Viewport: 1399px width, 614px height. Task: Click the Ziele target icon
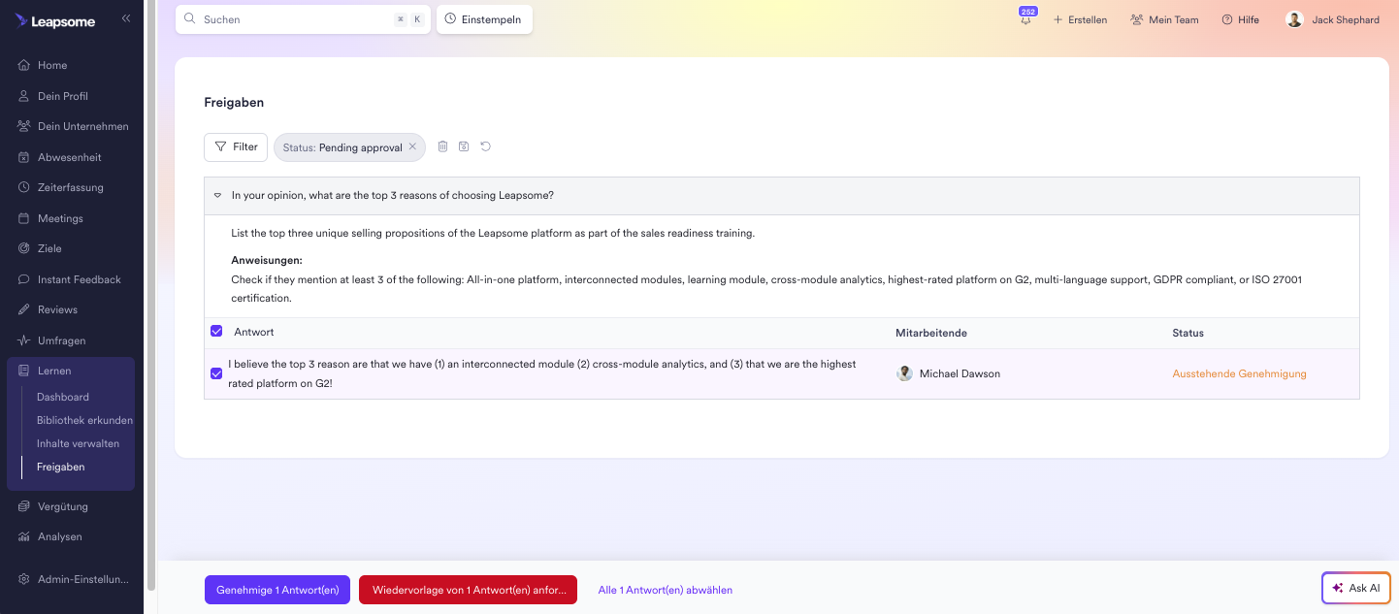(x=24, y=248)
